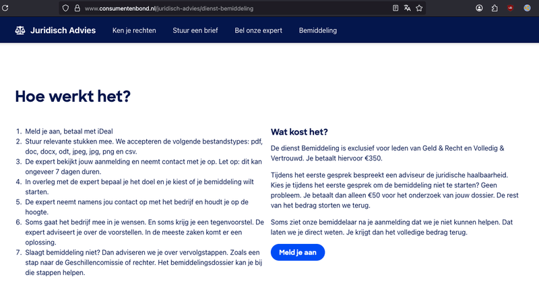Bookmark this page with star icon
This screenshot has width=539, height=283.
pos(419,8)
